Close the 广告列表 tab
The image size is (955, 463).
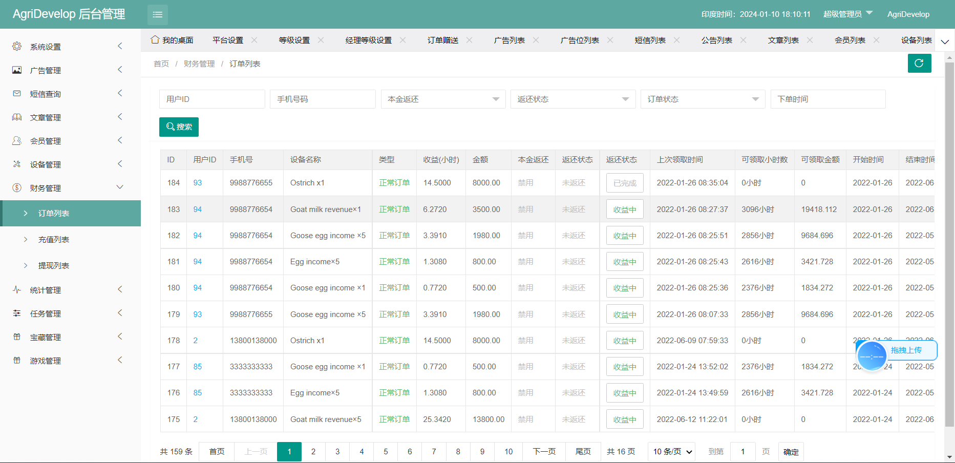coord(536,40)
